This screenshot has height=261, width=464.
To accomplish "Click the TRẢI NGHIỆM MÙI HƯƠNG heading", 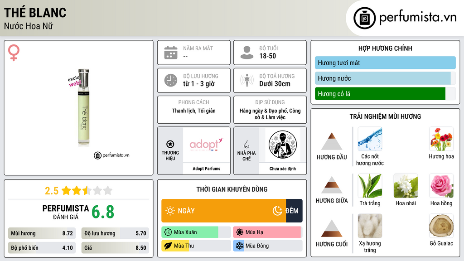I will pos(385,116).
